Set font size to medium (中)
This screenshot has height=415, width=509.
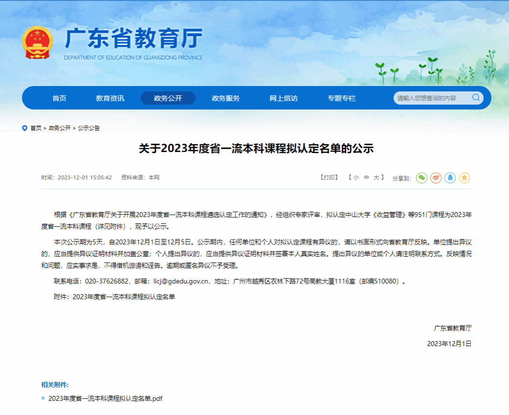pos(366,177)
